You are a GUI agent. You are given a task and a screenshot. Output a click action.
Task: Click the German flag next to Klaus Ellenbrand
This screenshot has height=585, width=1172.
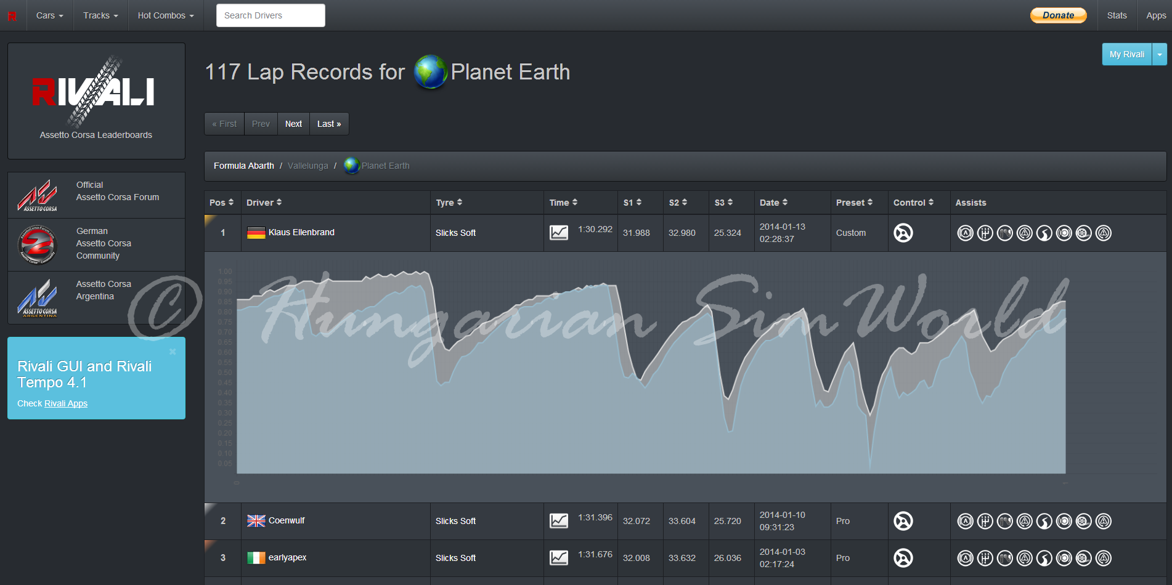click(256, 233)
